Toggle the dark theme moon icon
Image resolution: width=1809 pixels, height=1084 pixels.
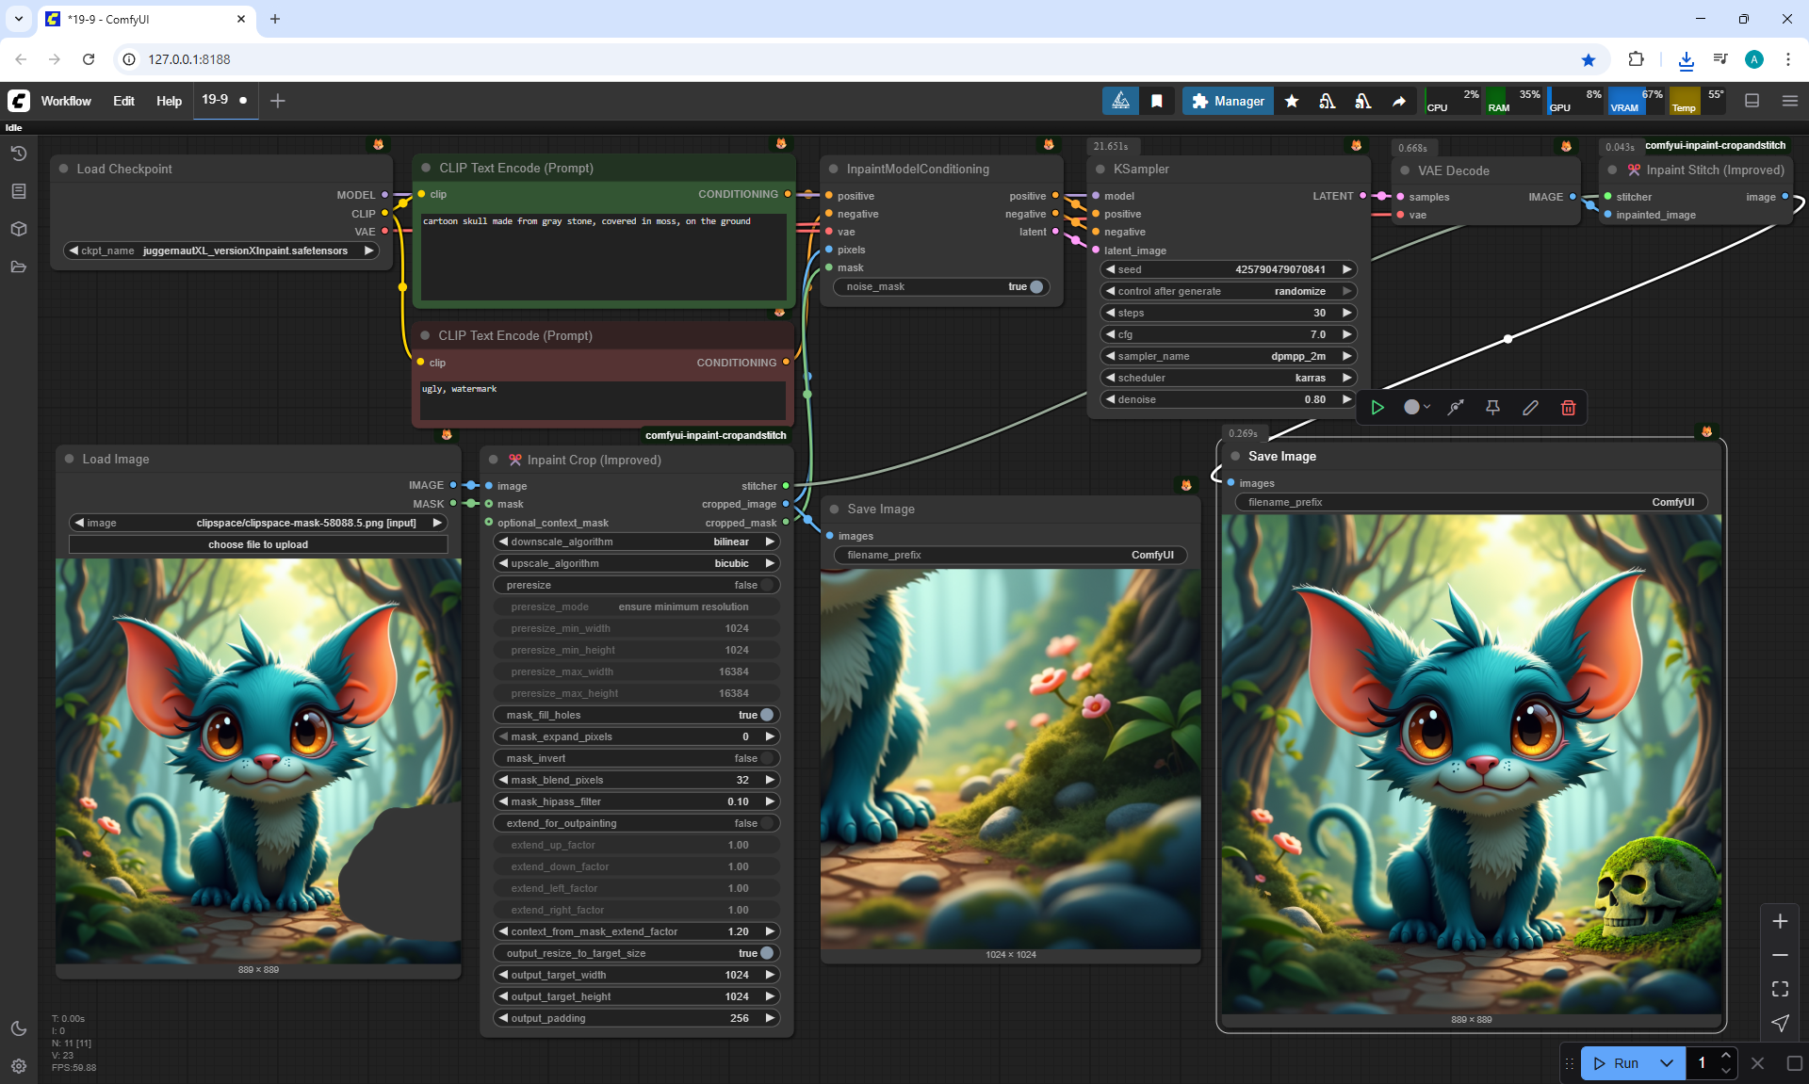[19, 1028]
